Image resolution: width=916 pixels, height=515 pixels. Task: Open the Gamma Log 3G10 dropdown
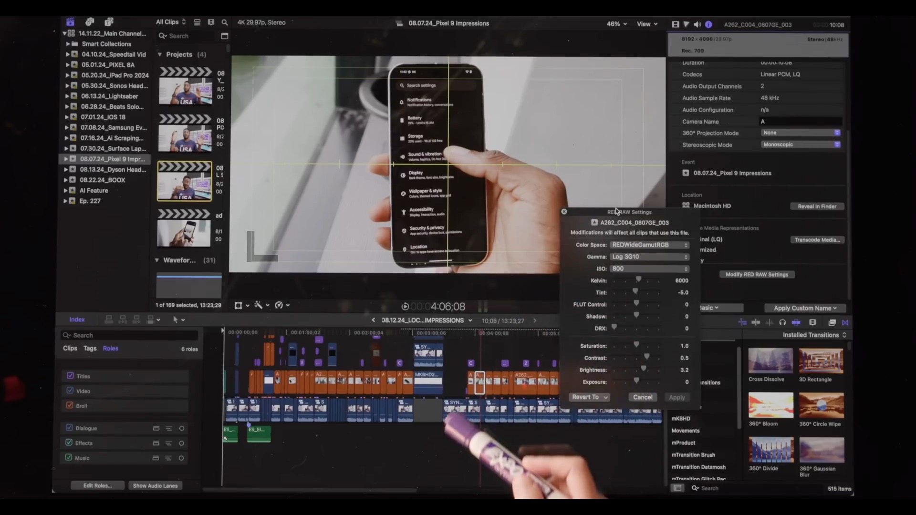(649, 257)
